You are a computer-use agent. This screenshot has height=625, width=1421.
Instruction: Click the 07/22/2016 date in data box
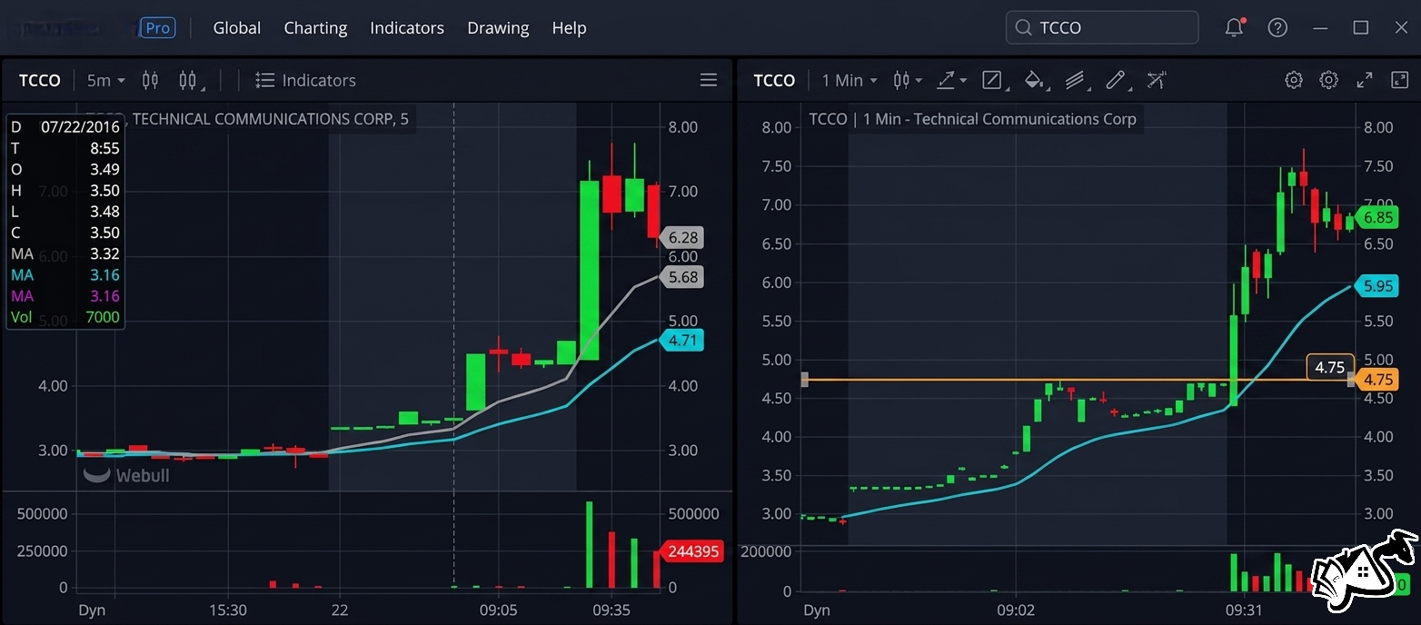(x=80, y=127)
